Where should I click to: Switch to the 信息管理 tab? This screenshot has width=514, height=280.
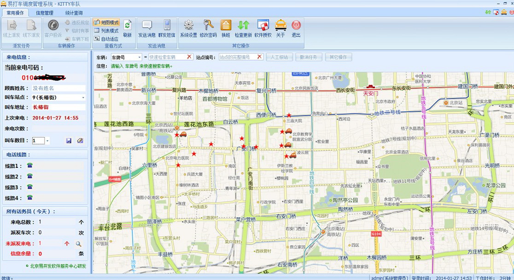45,13
